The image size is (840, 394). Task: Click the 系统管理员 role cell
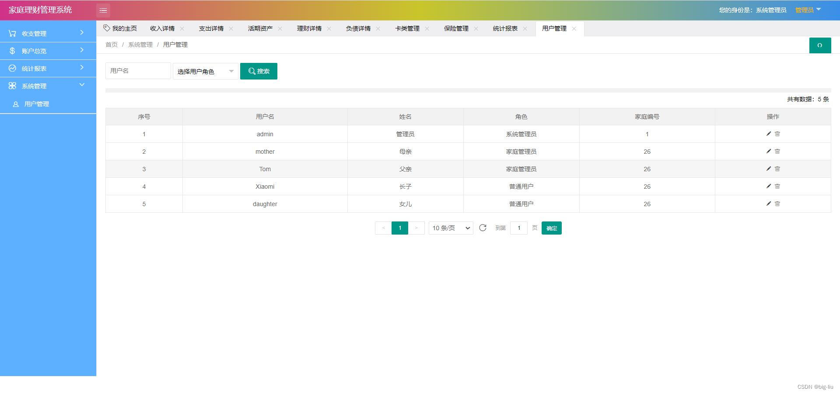[x=521, y=134]
